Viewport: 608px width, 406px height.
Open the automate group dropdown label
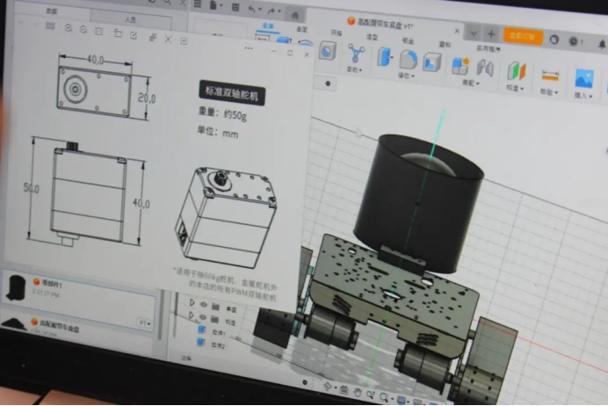pyautogui.click(x=354, y=69)
